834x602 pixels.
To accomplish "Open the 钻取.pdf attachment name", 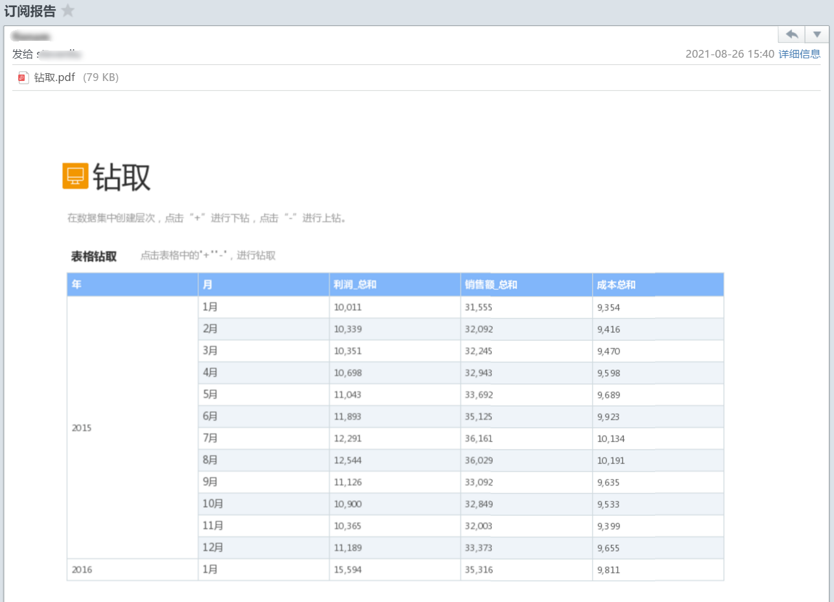I will (54, 78).
